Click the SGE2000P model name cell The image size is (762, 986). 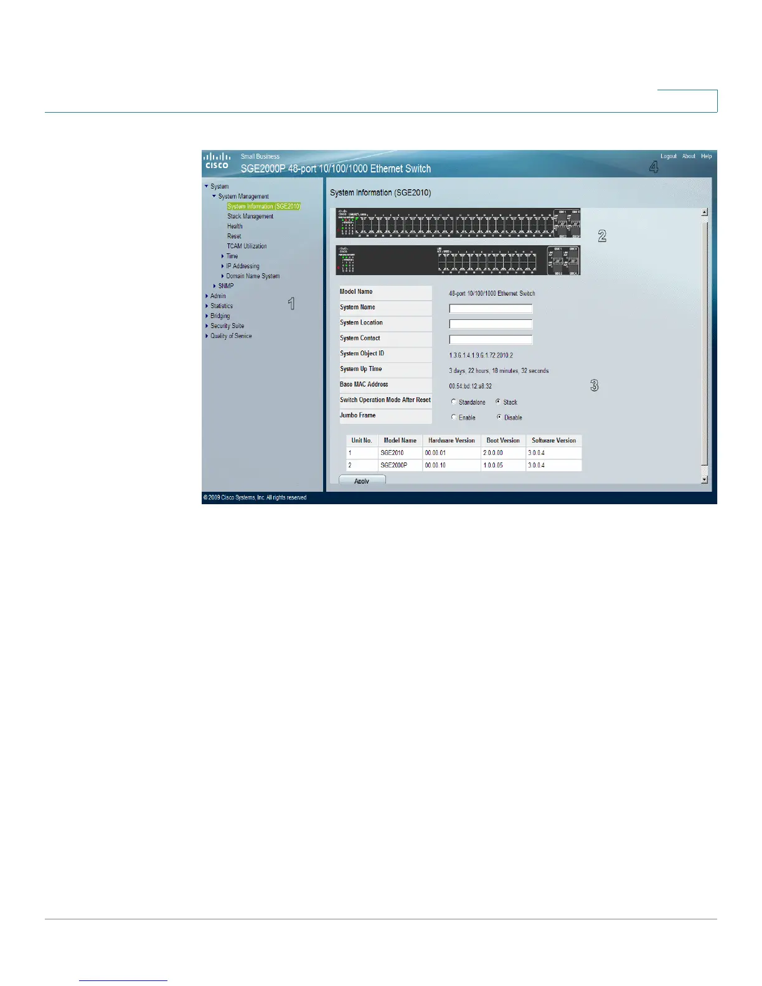click(x=400, y=465)
